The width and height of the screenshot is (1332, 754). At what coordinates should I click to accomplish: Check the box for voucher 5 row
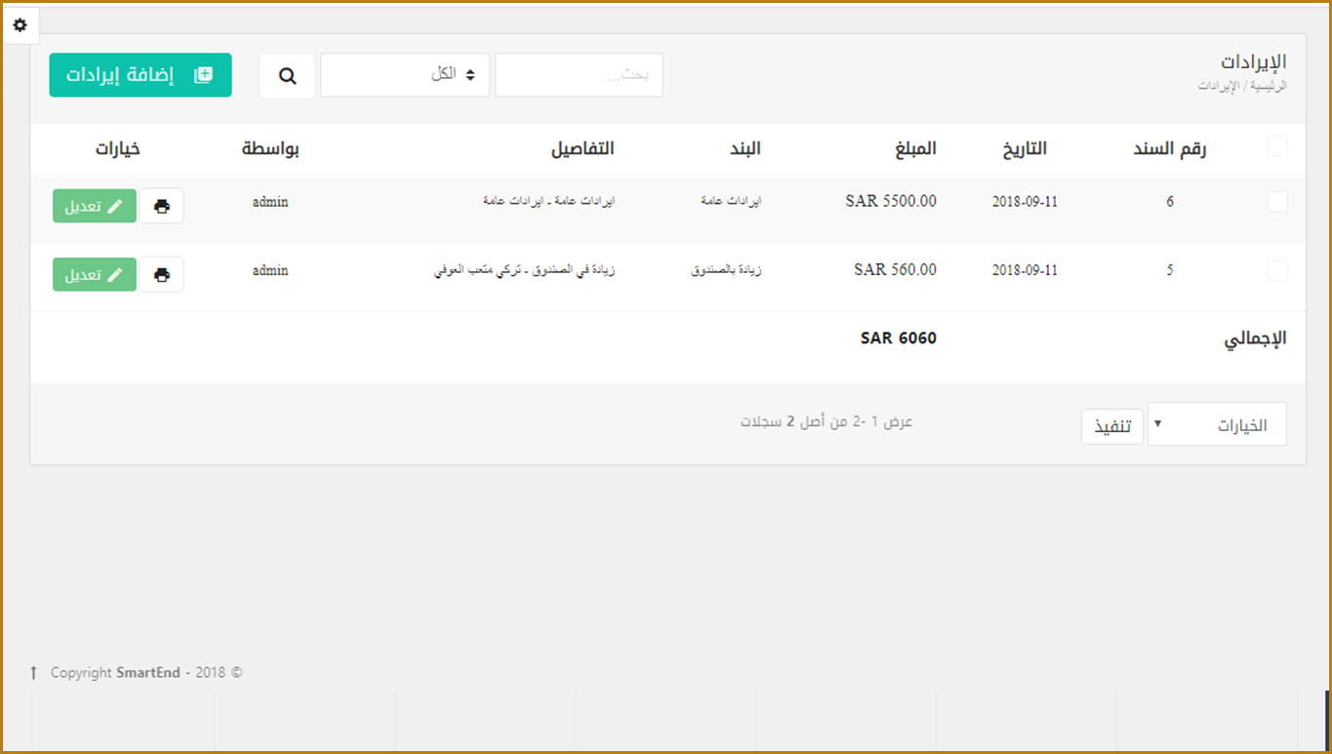pyautogui.click(x=1276, y=270)
